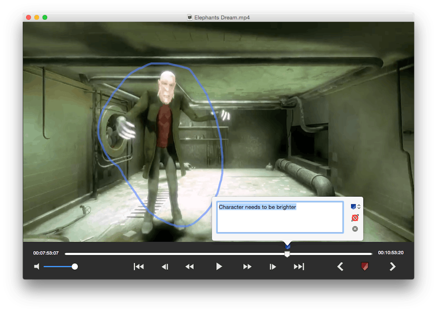The width and height of the screenshot is (437, 312).
Task: Go to the previous marker
Action: tap(340, 267)
